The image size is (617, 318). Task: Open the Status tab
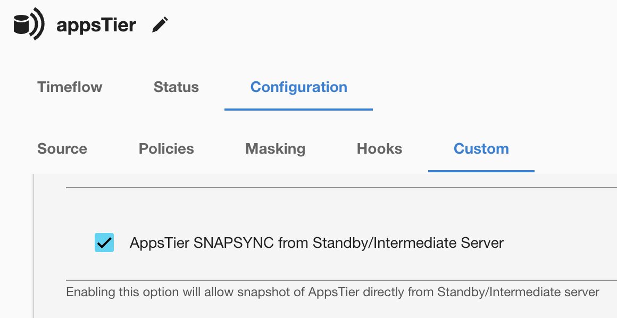[x=176, y=87]
